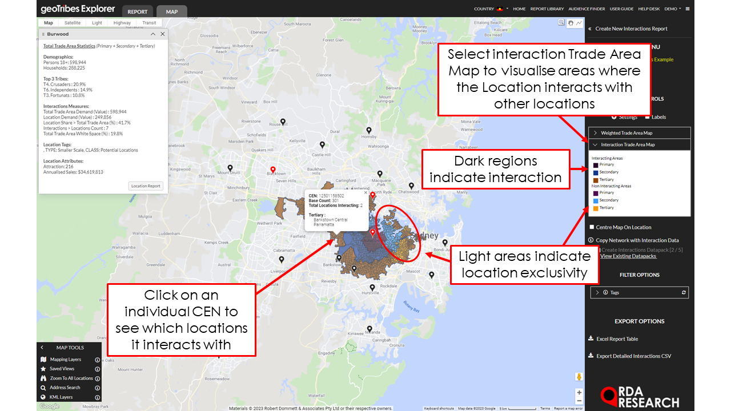Collapse Interaction Trade Area Map section
This screenshot has height=411, width=731.
(x=640, y=144)
